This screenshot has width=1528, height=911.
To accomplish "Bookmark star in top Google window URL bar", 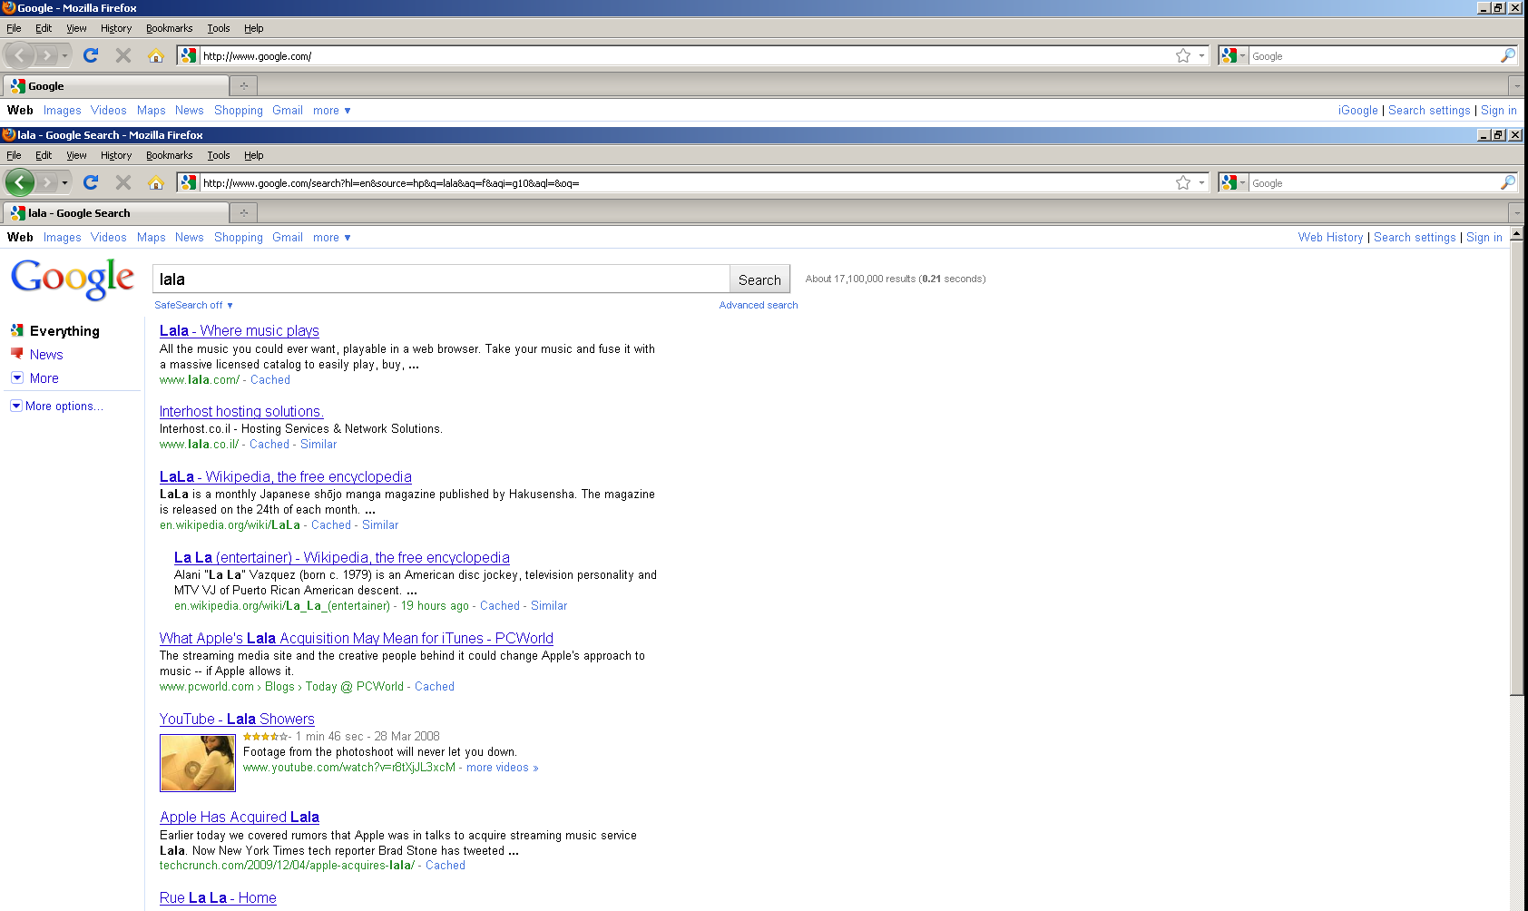I will point(1183,55).
